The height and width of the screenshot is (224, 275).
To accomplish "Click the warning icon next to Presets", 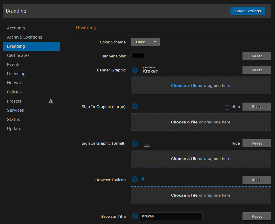I will 51,101.
